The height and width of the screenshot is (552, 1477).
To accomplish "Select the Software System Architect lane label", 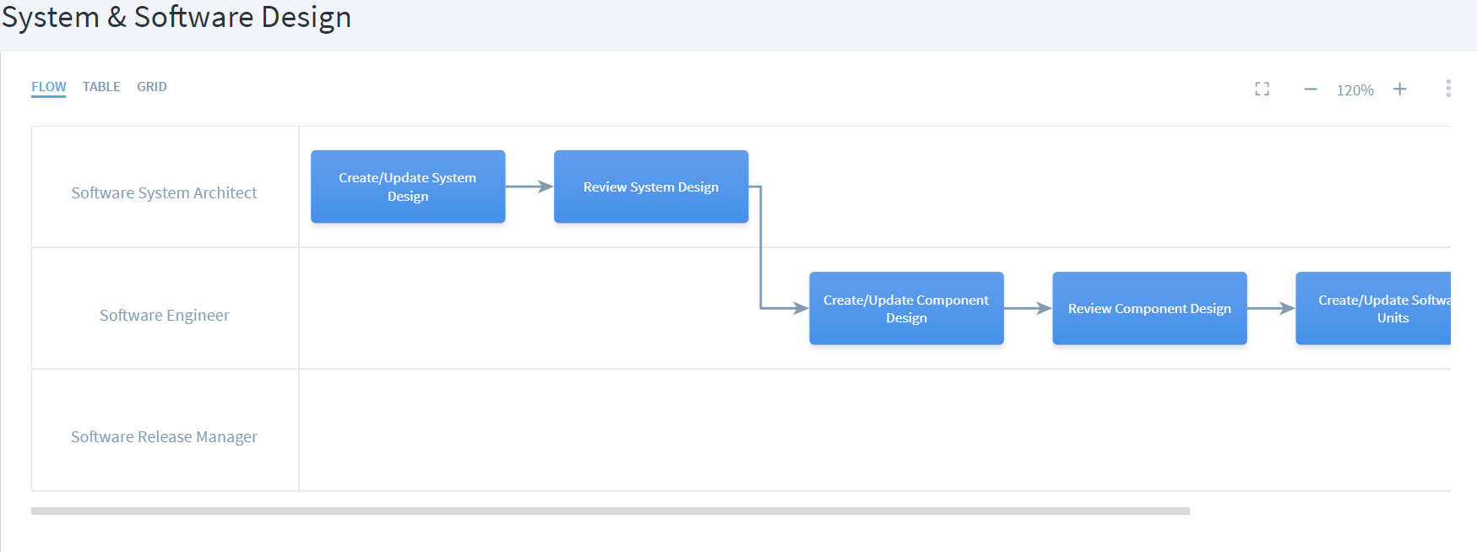I will pyautogui.click(x=164, y=193).
